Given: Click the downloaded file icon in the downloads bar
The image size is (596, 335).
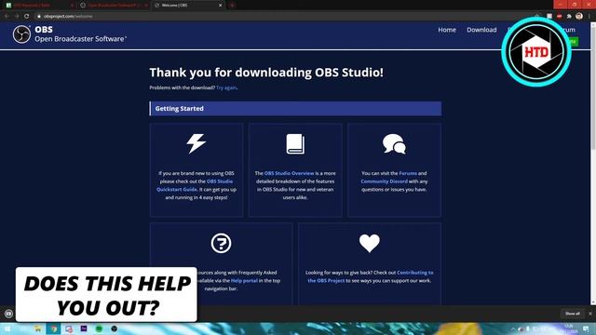Looking at the screenshot, I should coord(8,314).
